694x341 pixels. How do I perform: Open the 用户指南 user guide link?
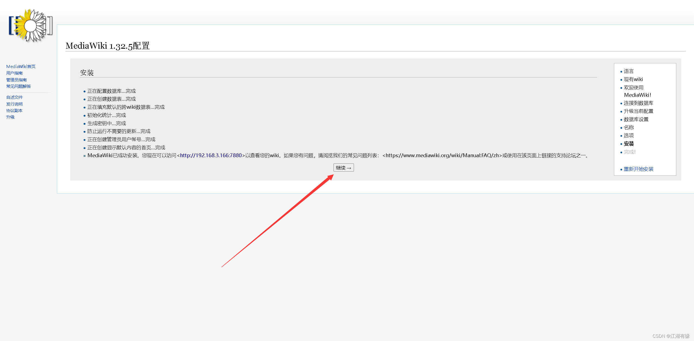coord(14,73)
